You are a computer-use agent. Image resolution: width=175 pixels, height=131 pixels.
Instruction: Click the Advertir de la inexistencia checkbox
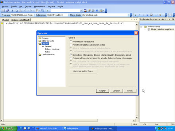71,48
